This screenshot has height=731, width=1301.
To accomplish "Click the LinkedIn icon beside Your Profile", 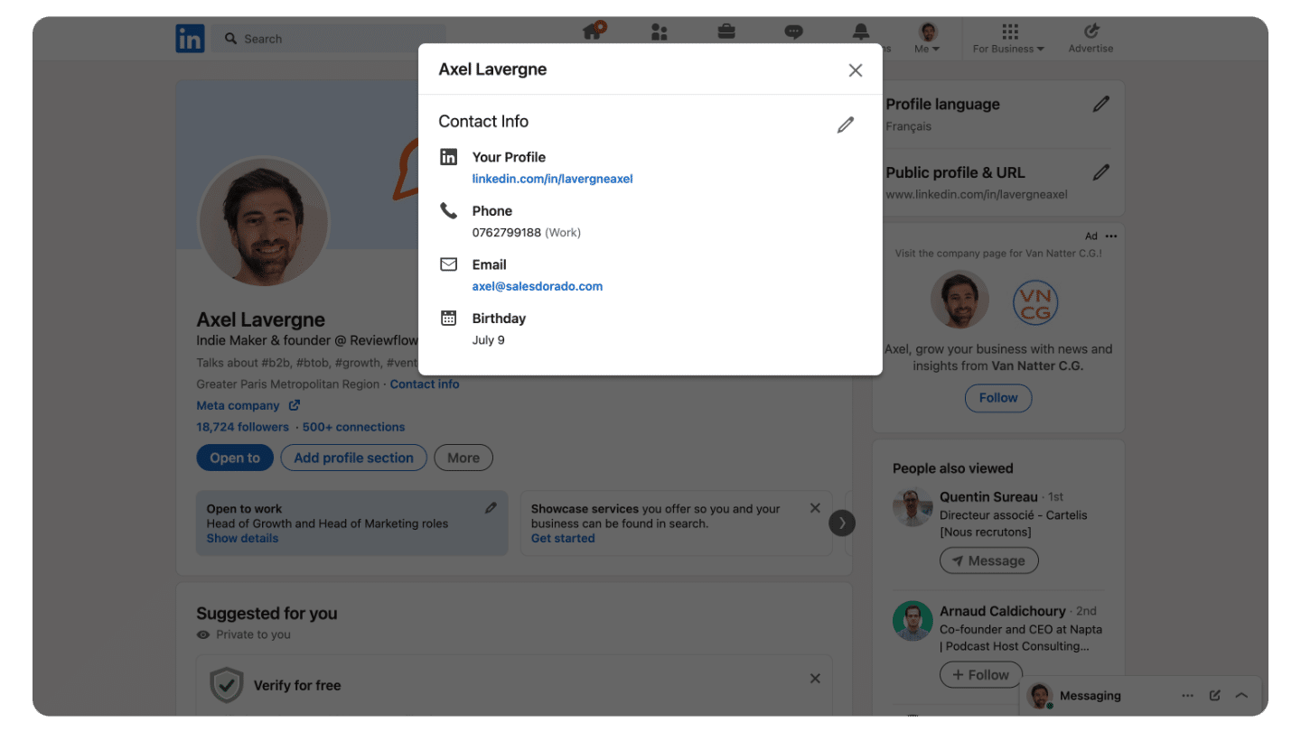I will click(449, 157).
